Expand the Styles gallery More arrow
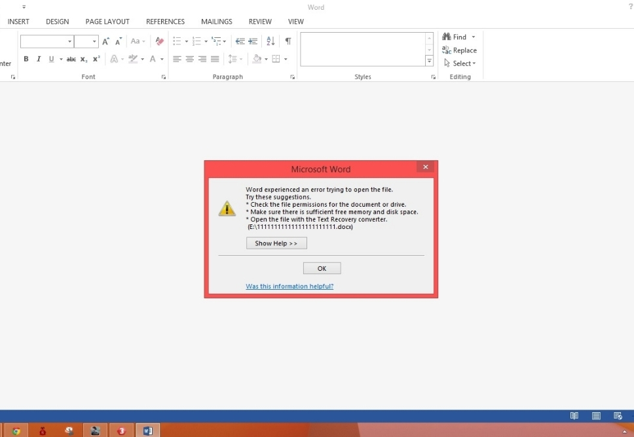The height and width of the screenshot is (437, 634). pos(430,61)
